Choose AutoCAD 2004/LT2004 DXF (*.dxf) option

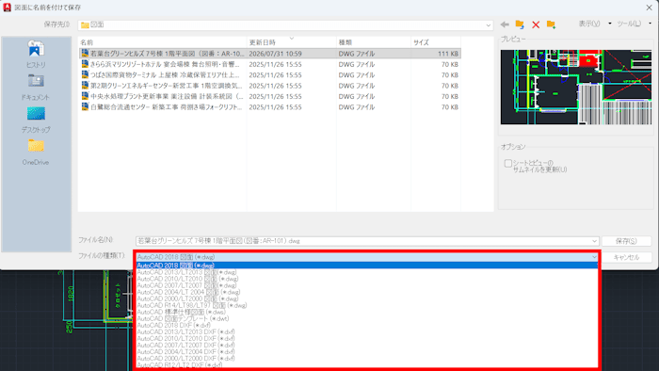pos(367,351)
